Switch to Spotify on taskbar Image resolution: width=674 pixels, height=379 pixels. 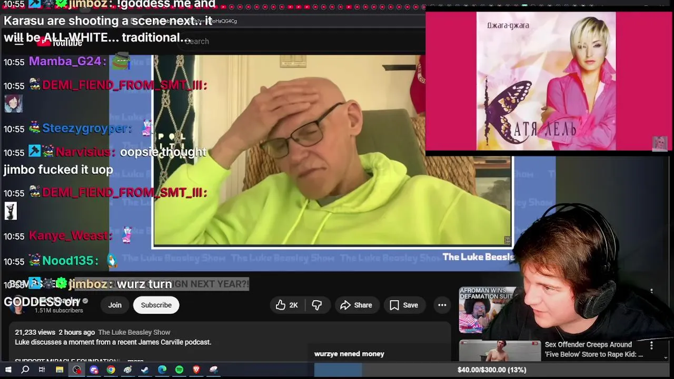click(x=179, y=370)
